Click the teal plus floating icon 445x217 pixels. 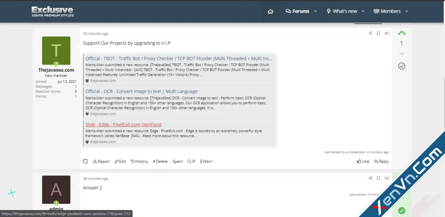(x=12, y=193)
